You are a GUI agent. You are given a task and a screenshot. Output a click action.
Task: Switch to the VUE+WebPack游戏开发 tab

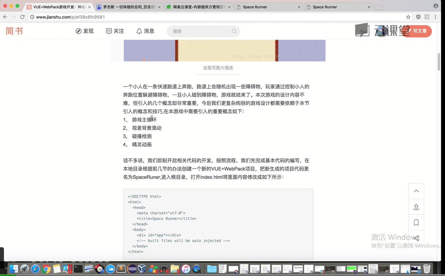point(59,7)
